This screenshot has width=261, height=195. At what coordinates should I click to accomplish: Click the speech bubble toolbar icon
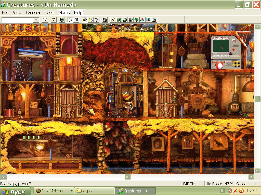pyautogui.click(x=45, y=20)
